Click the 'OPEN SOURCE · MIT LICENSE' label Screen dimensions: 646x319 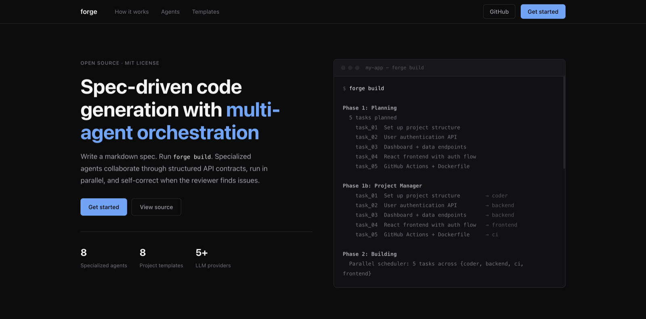tap(120, 63)
